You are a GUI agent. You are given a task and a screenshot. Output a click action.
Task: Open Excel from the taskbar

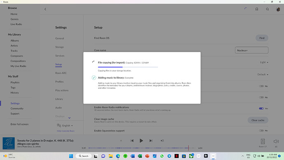tap(140, 156)
